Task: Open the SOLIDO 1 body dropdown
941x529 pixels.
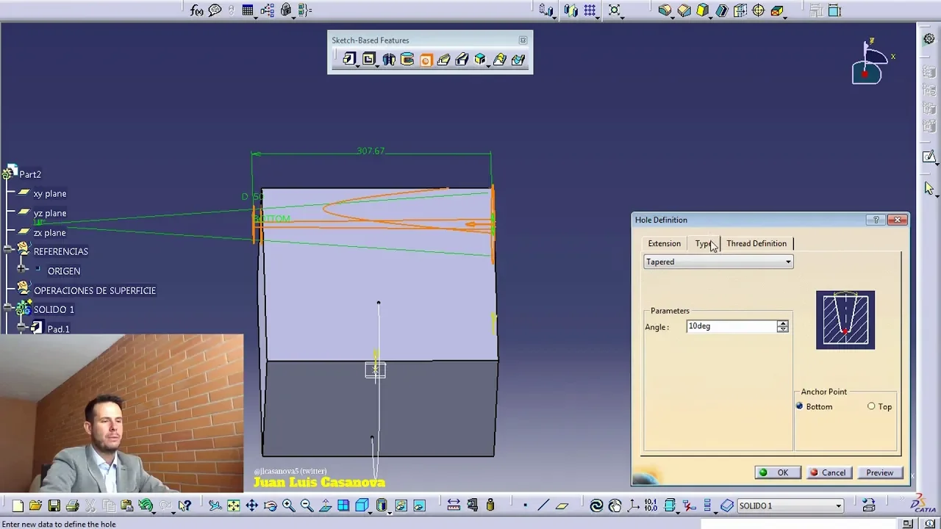Action: tap(838, 505)
